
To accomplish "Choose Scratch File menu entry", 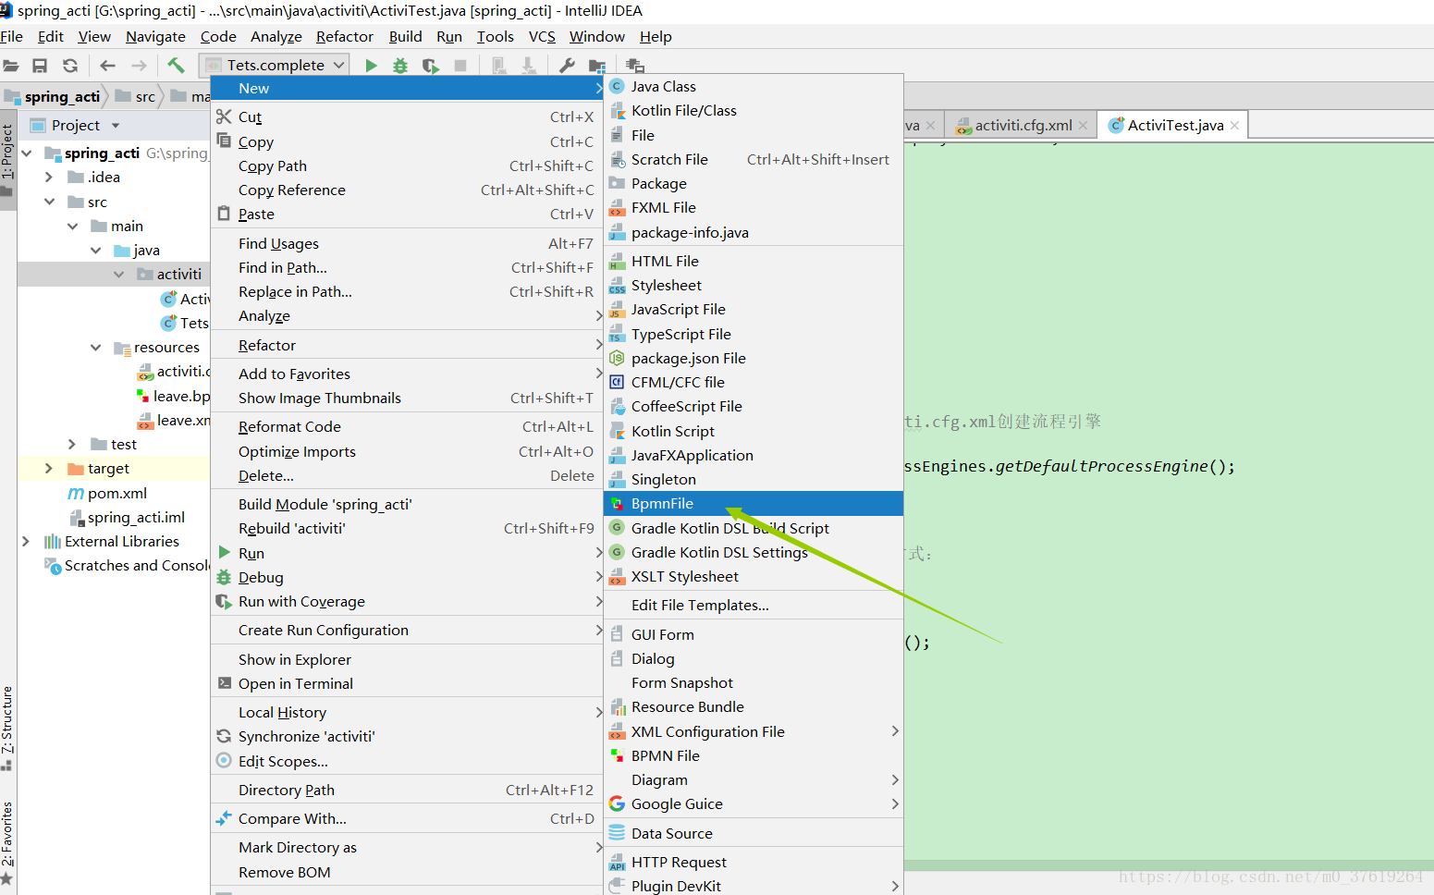I will click(x=754, y=160).
